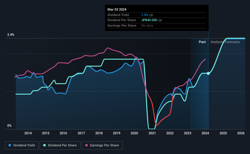Screen dimensions: 250x154
Task: Toggle the Dividend Per Share legend button
Action: pyautogui.click(x=60, y=146)
